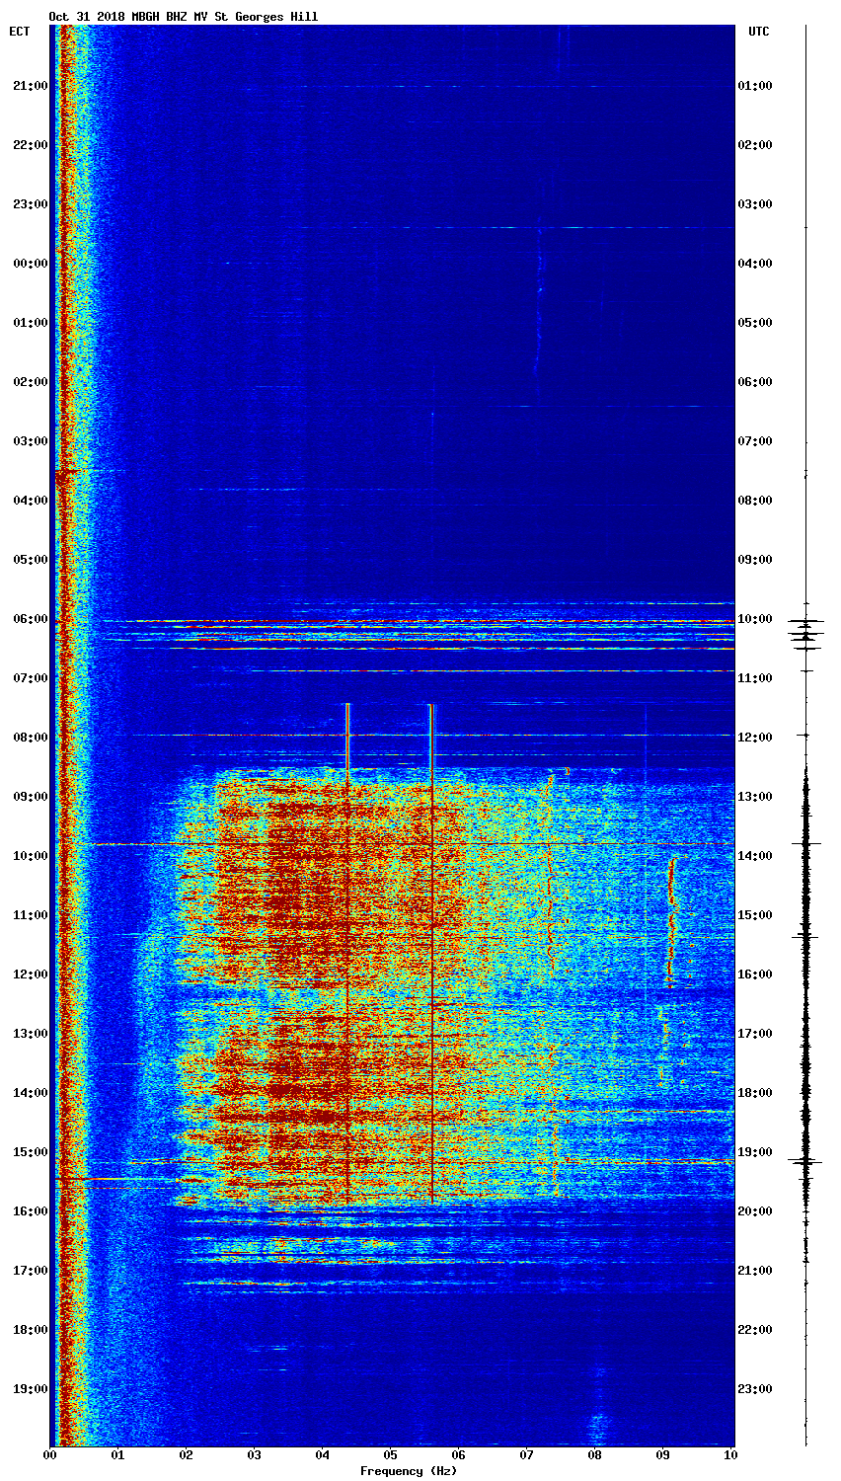The image size is (841, 1481).
Task: Pick the "06" frequency tick label
Action: pos(459,1455)
